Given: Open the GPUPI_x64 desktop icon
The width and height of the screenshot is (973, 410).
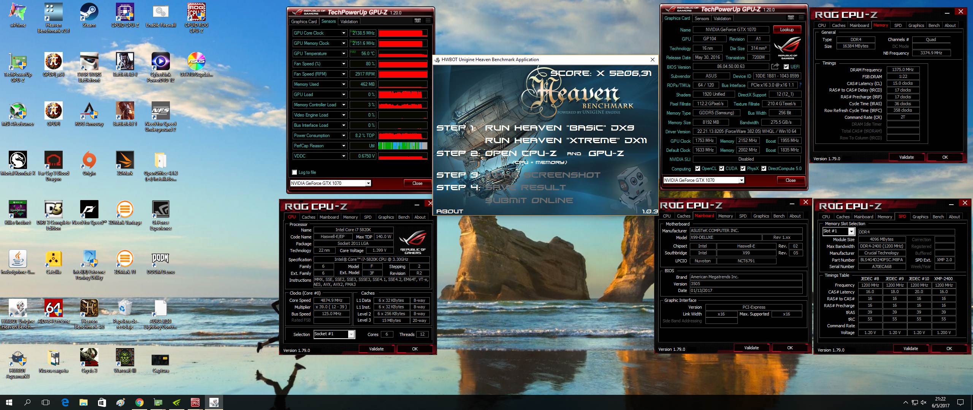Looking at the screenshot, I should [x=54, y=65].
